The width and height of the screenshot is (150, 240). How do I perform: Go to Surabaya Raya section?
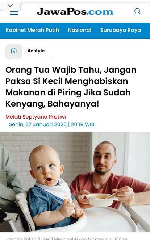click(120, 30)
